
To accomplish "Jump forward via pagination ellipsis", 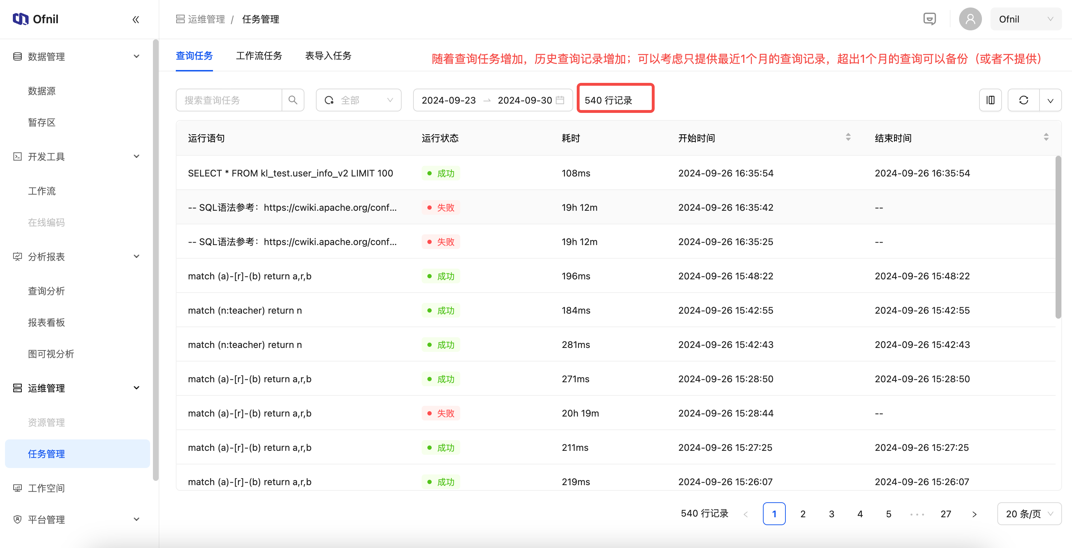I will (x=917, y=514).
